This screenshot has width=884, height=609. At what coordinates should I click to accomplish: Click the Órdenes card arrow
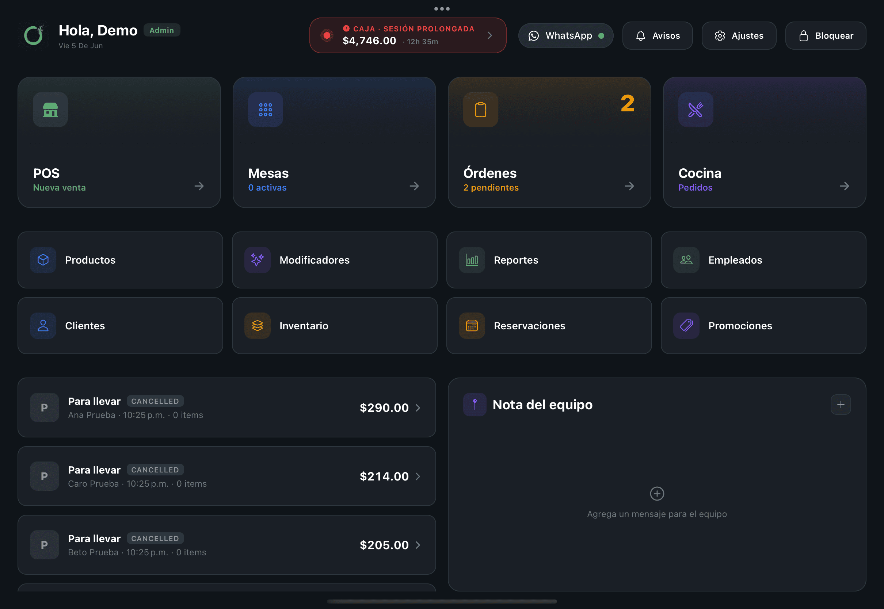pyautogui.click(x=629, y=186)
